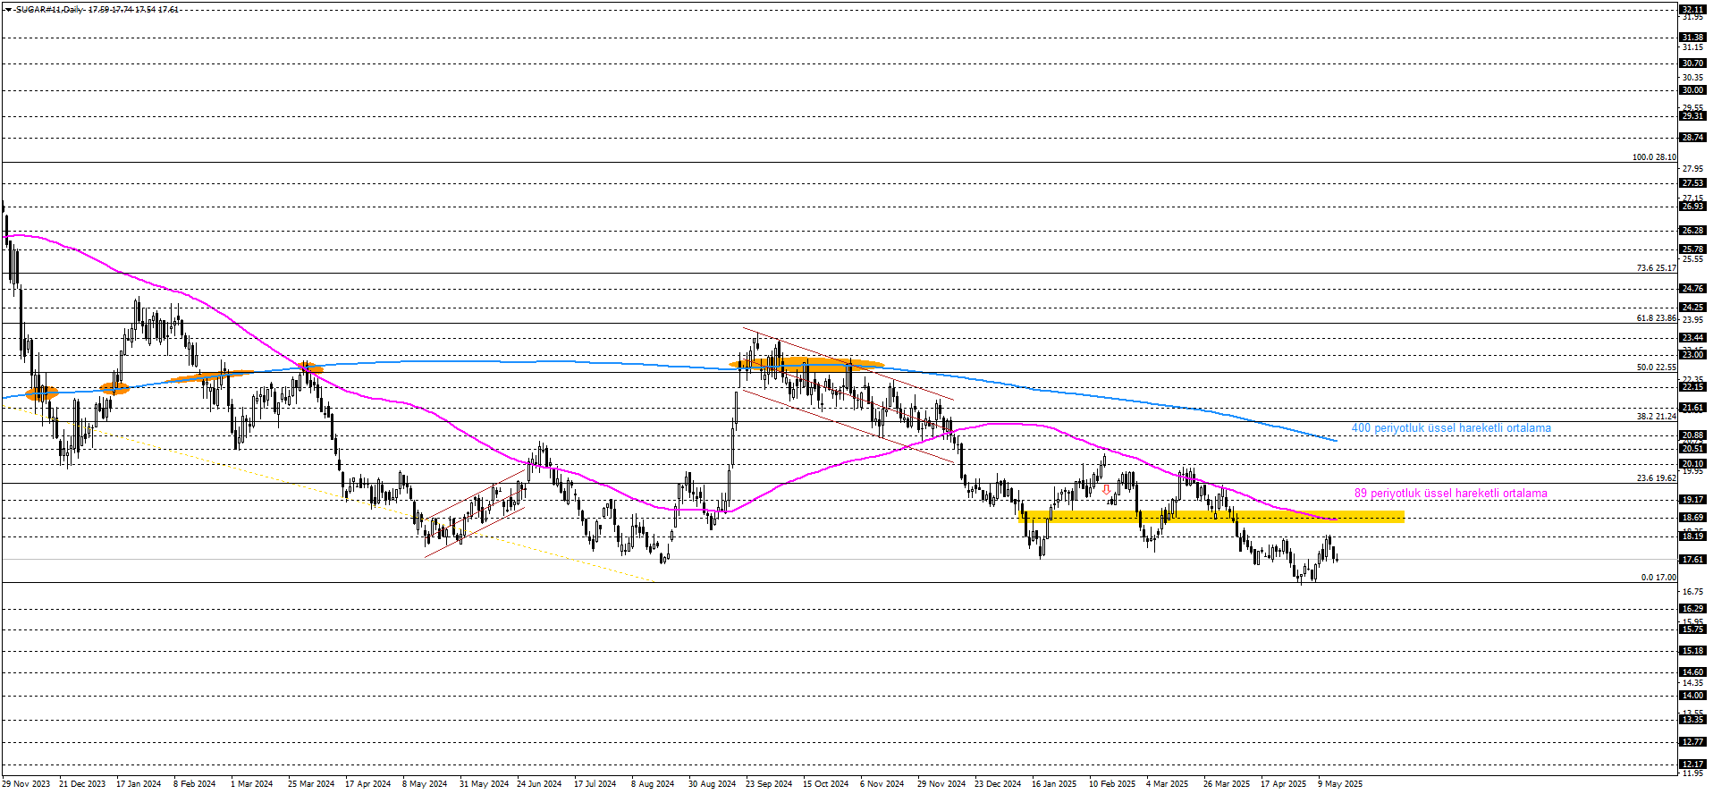The height and width of the screenshot is (794, 1713).
Task: Click the current price tag 17.61
Action: click(1692, 560)
